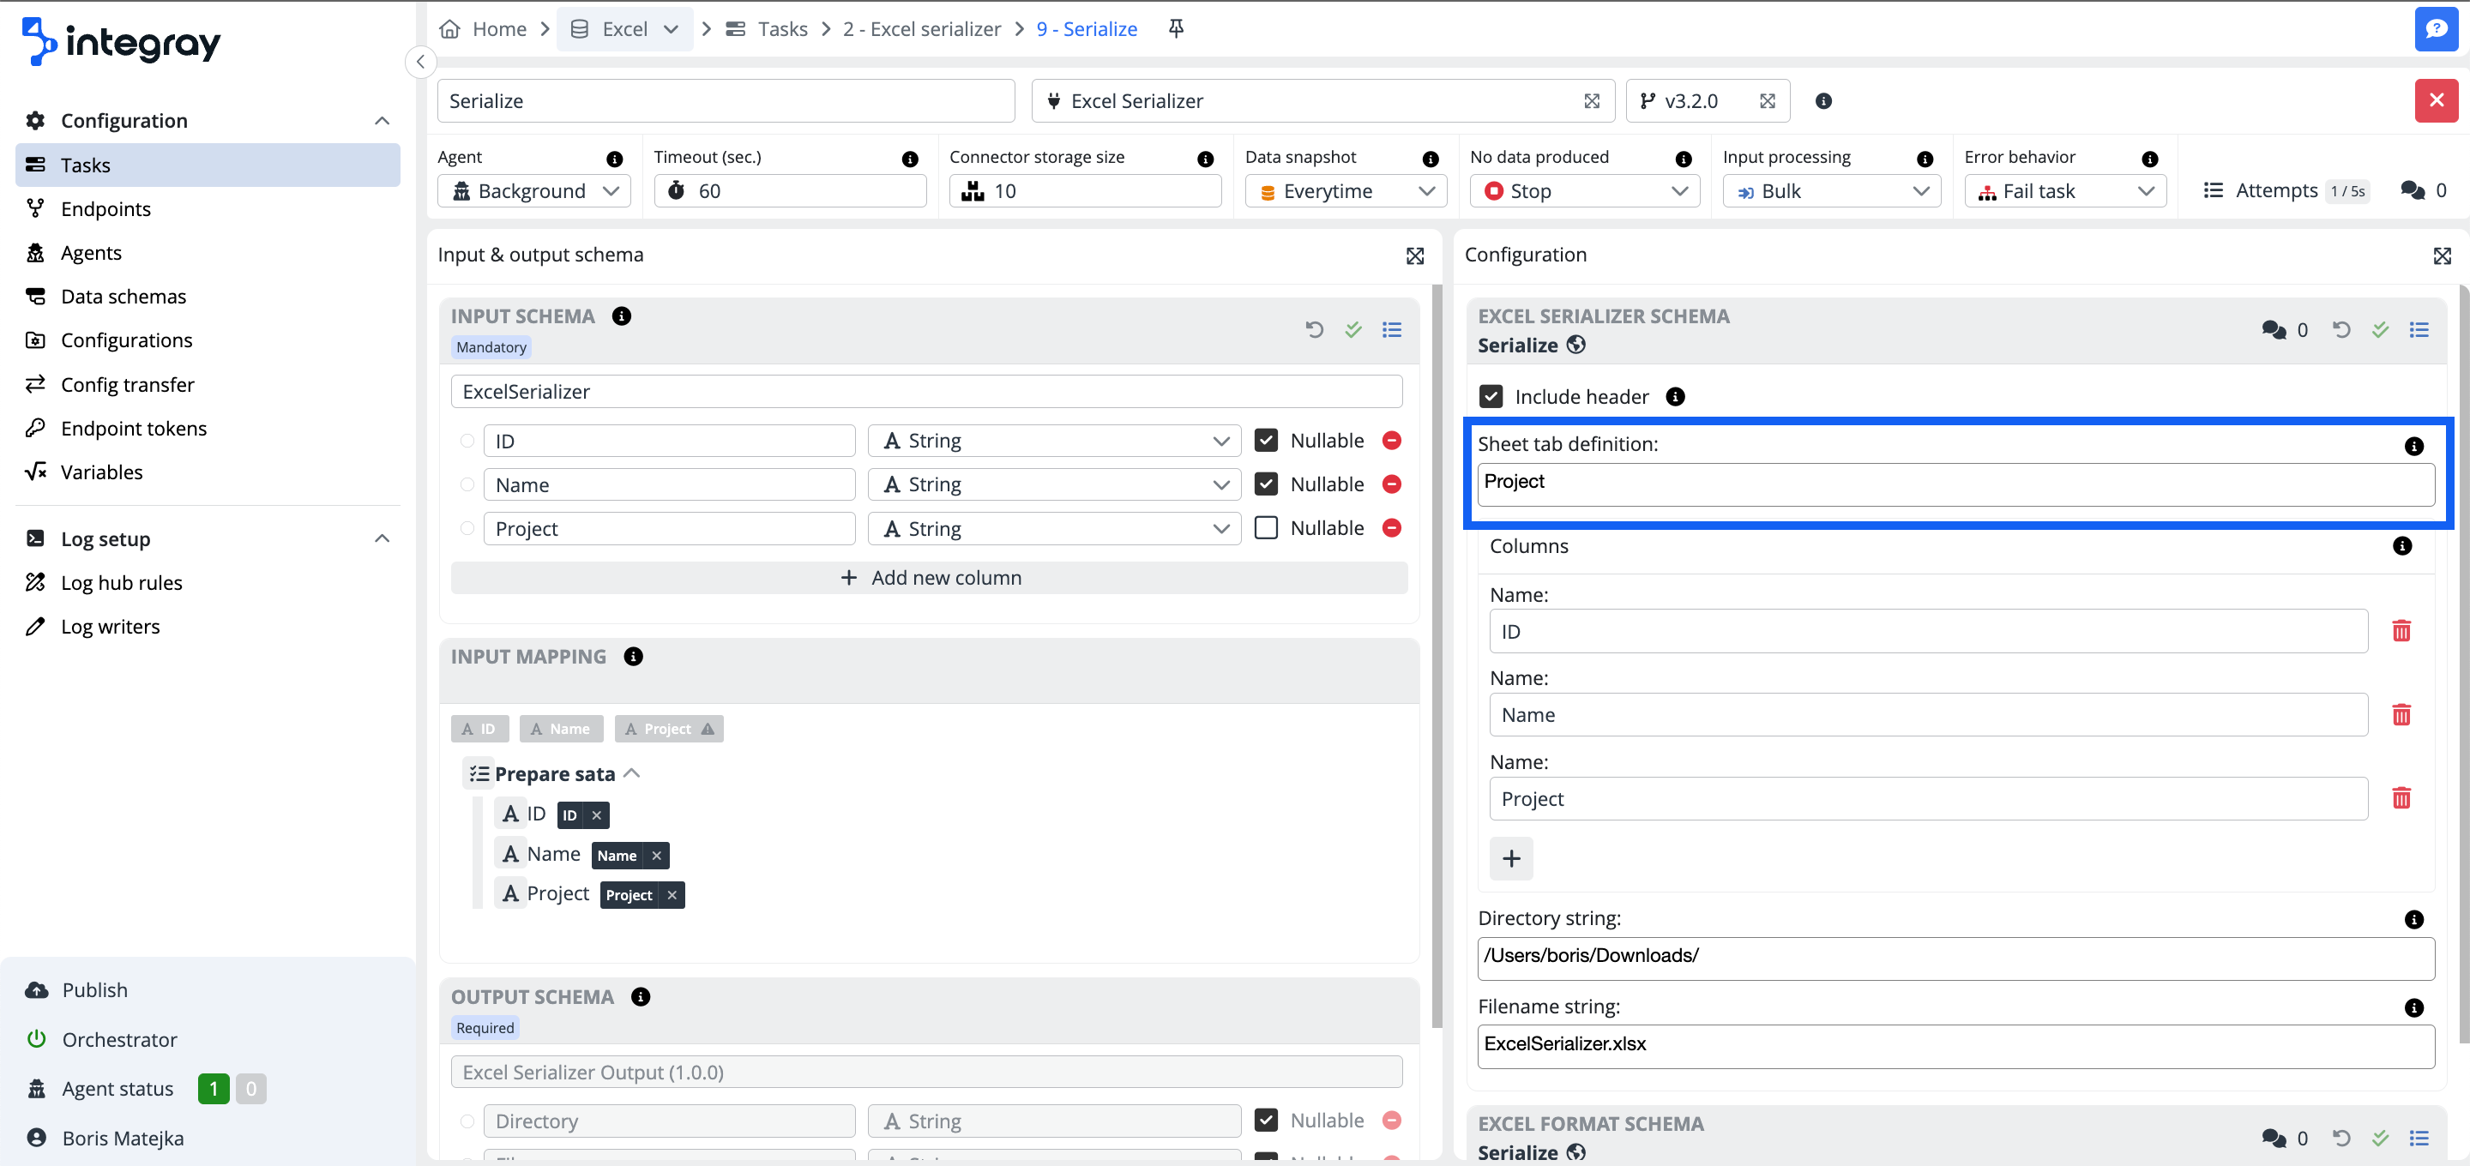This screenshot has width=2470, height=1166.
Task: Click reset icon in Input Schema header
Action: point(1314,330)
